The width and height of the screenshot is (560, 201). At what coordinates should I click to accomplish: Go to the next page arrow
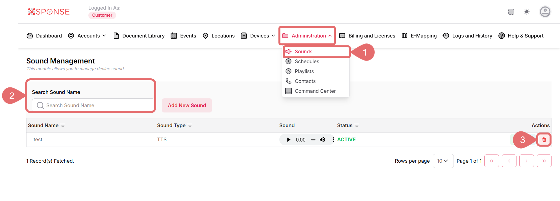[526, 161]
